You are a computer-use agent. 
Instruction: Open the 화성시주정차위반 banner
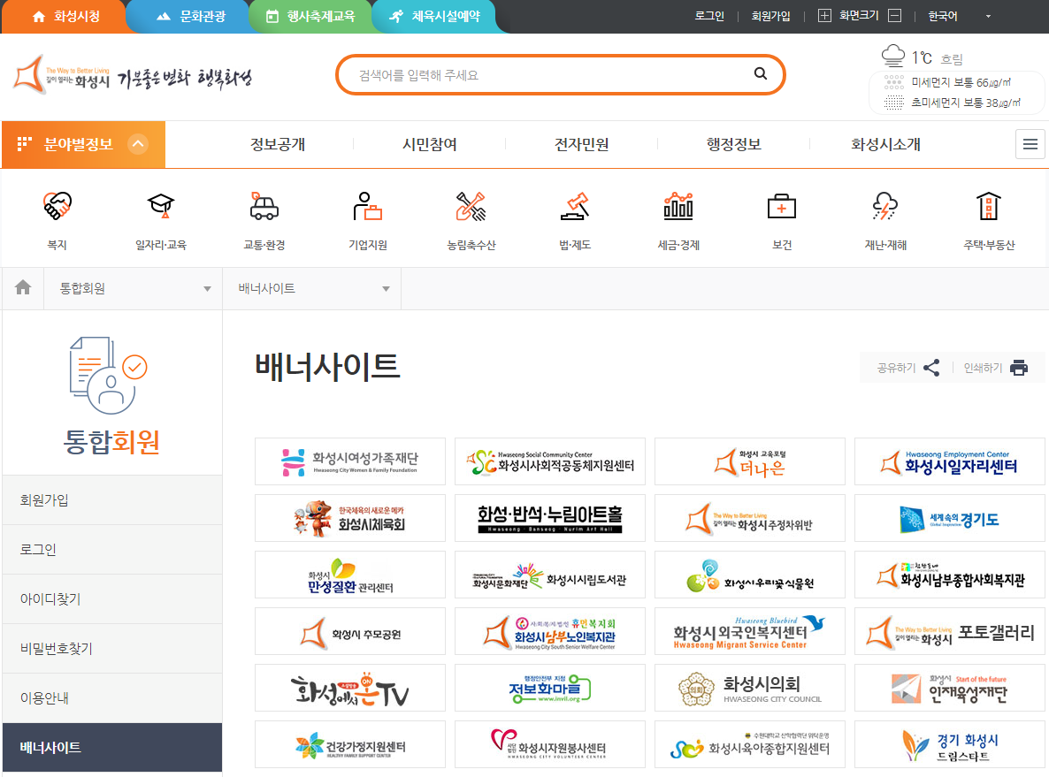coord(750,518)
